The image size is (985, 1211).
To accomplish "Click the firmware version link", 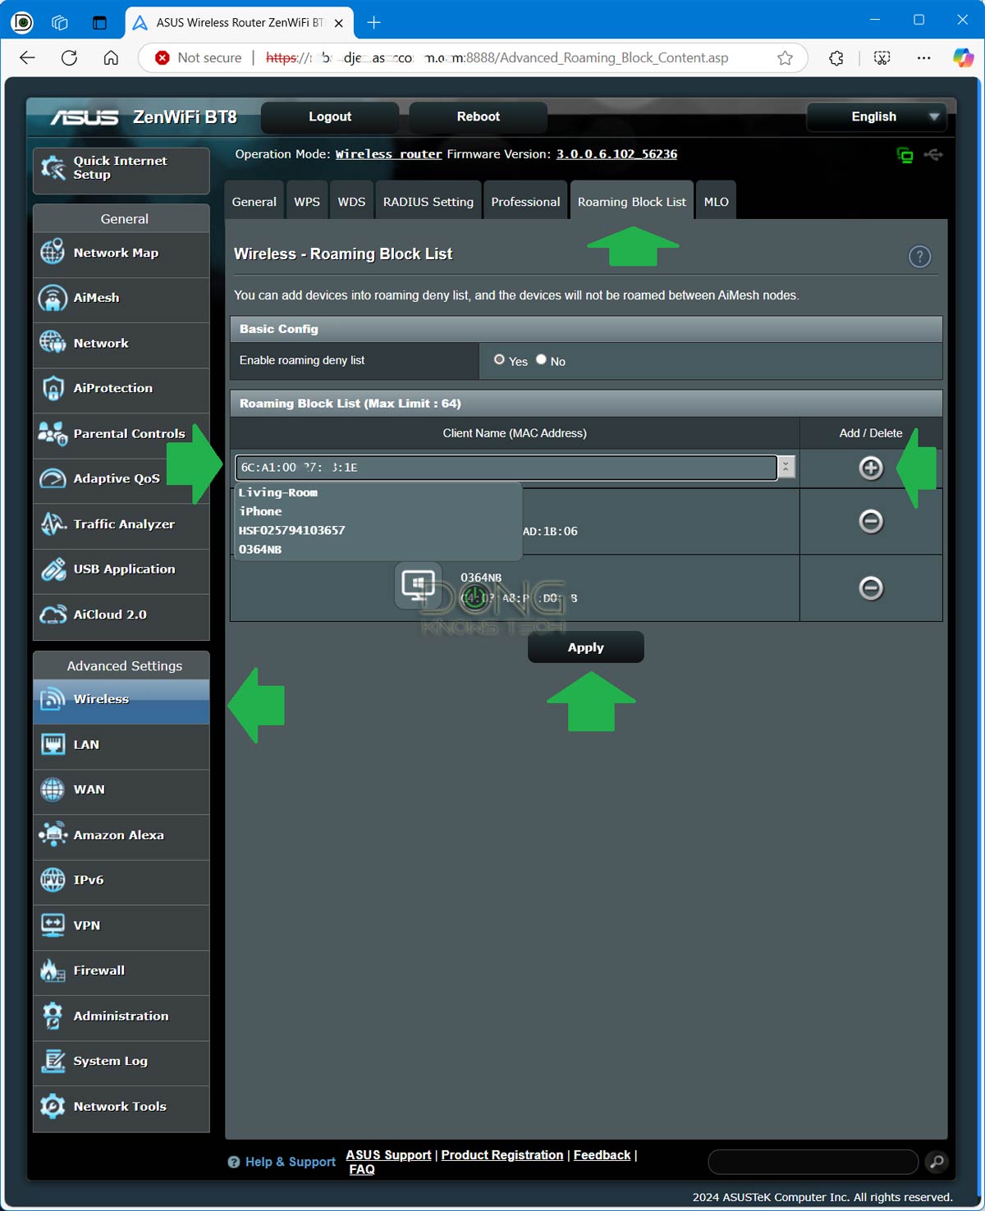I will [x=616, y=154].
